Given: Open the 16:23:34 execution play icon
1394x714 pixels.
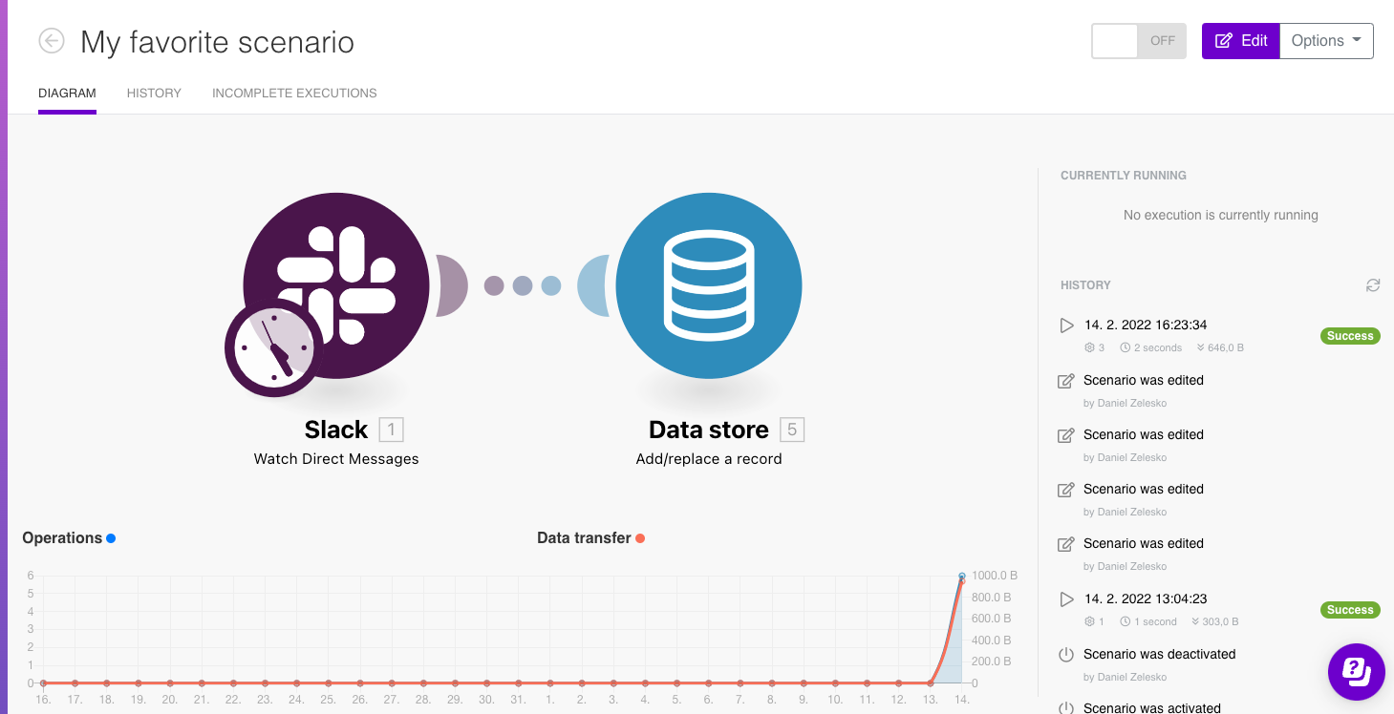Looking at the screenshot, I should [1067, 325].
